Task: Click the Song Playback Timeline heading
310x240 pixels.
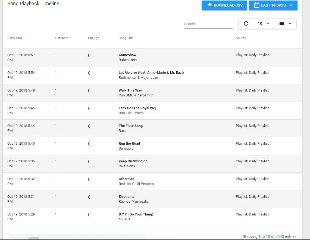Action: coord(33,4)
